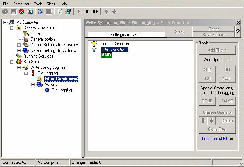Open Running Services in the tree
The height and width of the screenshot is (167, 244).
[x=38, y=56]
